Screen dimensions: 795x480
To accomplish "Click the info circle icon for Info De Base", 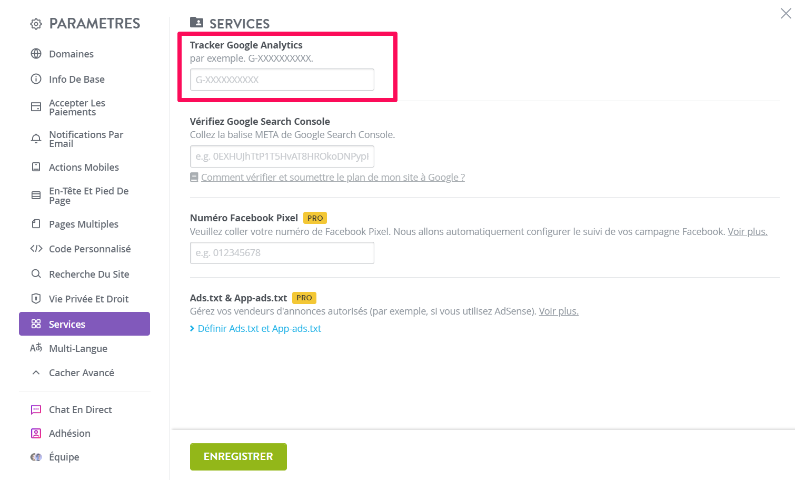I will point(36,79).
